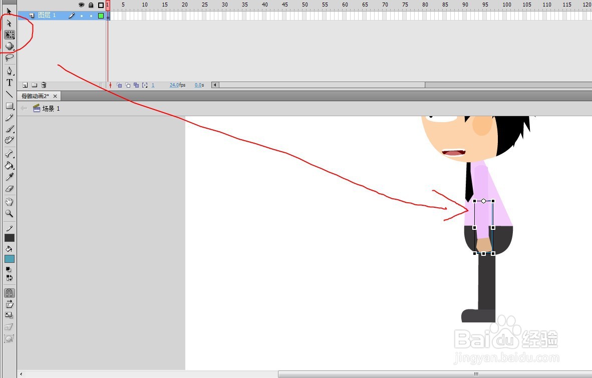This screenshot has width=592, height=378.
Task: Click the pencil edit indicator on 图层 1
Action: coord(71,16)
